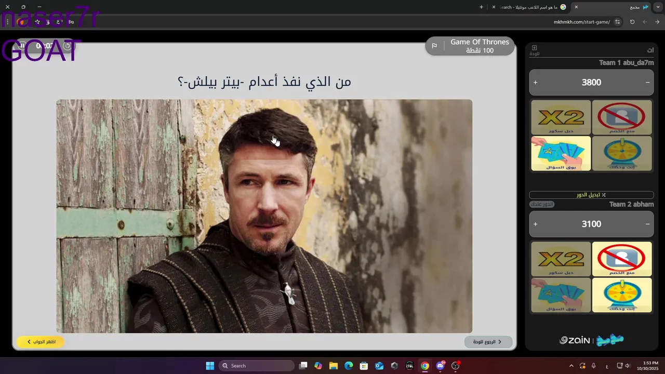Open the tab search dropdown
This screenshot has height=374, width=665.
tap(658, 7)
